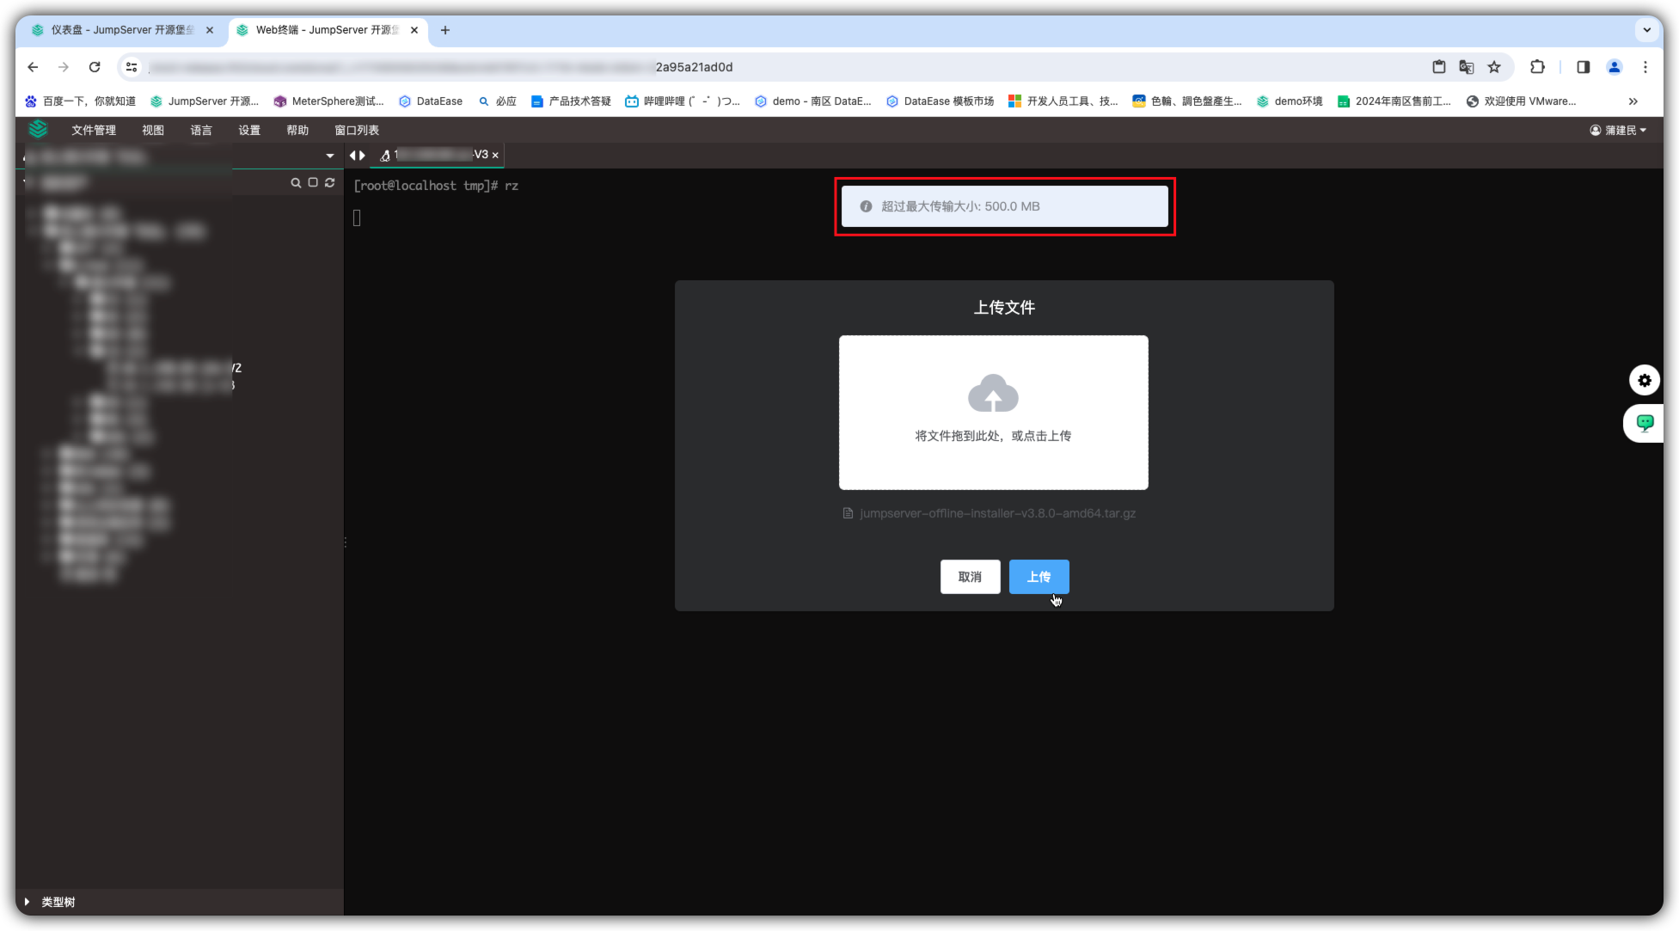Close the V3 terminal session tab

tap(495, 156)
